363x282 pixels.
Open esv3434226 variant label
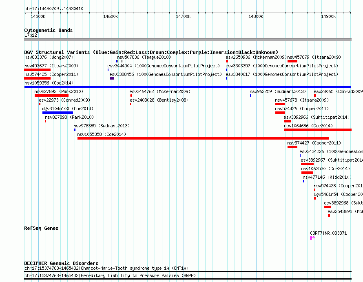pos(331,151)
